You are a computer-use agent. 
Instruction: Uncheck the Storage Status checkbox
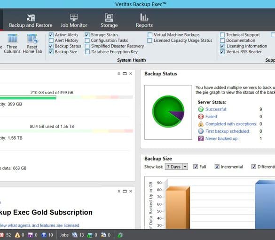(87, 35)
